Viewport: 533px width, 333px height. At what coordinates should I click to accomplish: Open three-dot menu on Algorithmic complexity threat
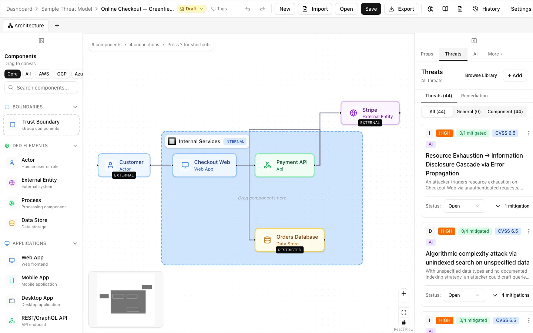click(x=529, y=231)
